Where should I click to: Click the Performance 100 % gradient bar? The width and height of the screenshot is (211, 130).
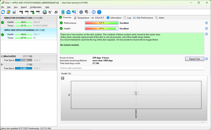tap(102, 23)
